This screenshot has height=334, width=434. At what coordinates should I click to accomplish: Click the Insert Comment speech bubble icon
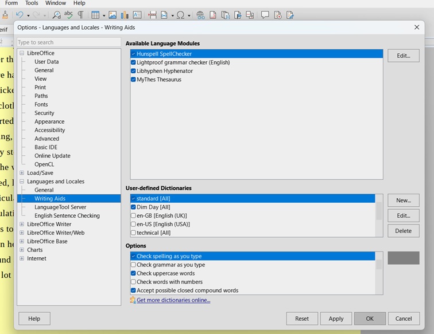click(265, 15)
